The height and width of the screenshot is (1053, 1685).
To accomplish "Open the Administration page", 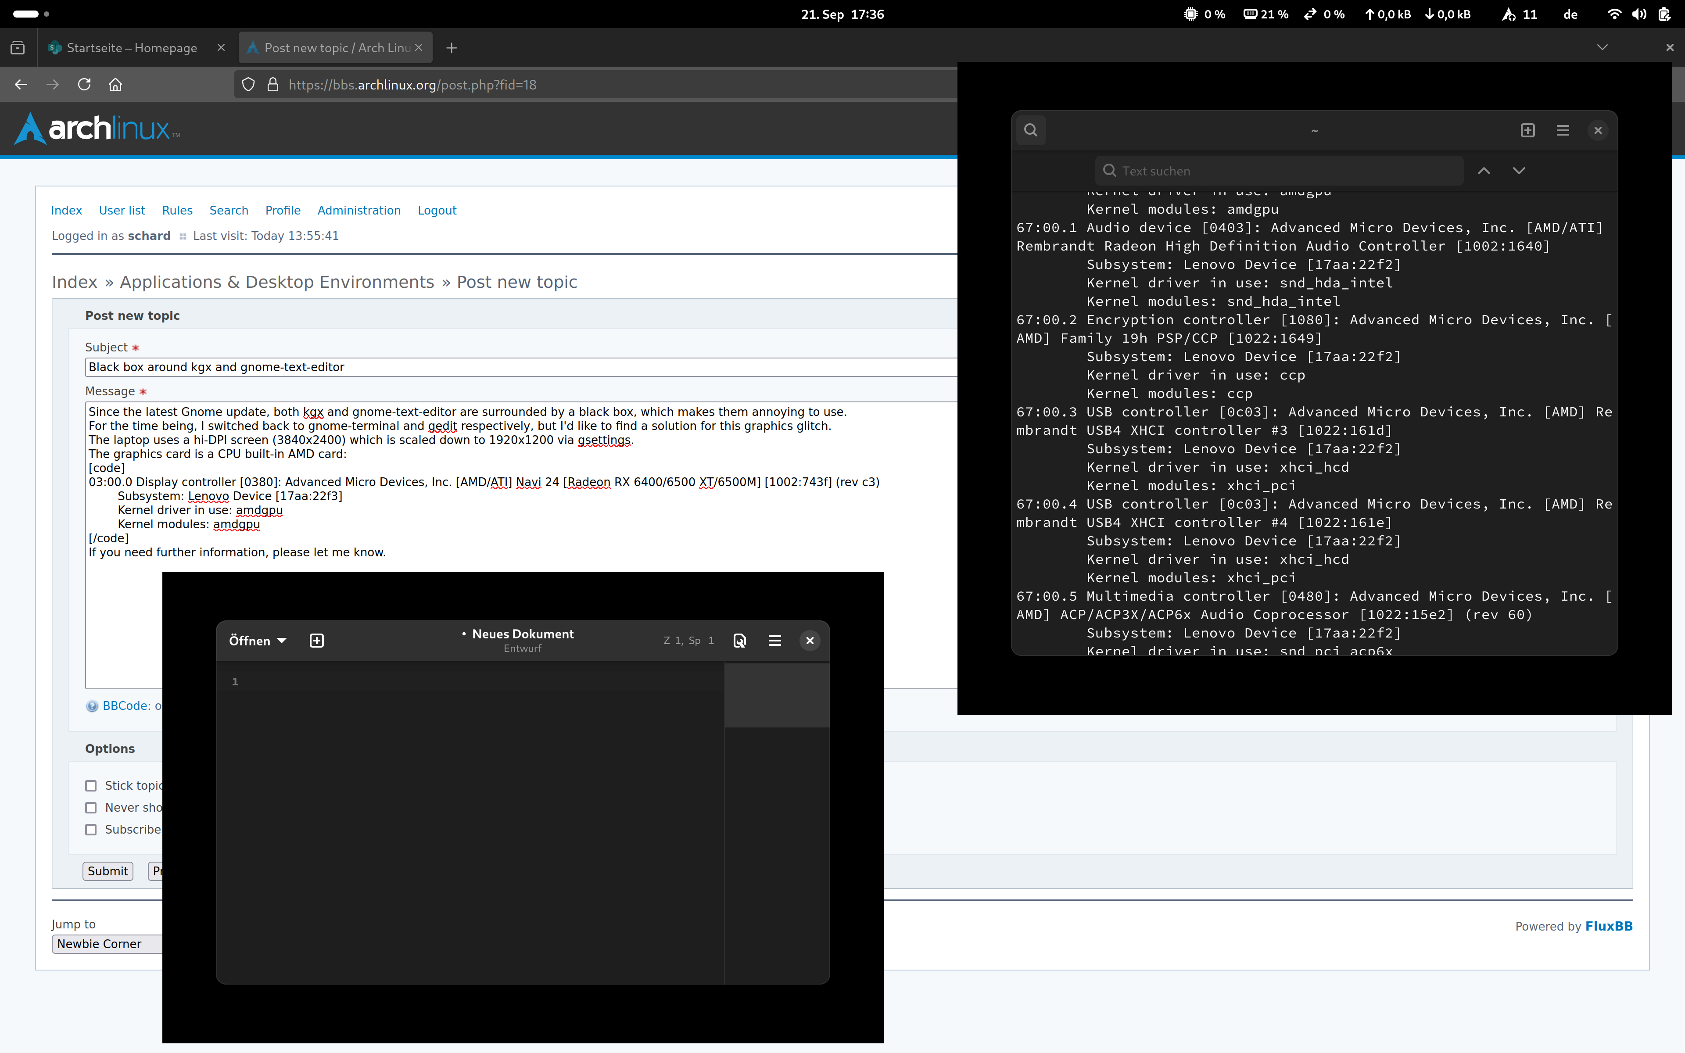I will pos(359,210).
